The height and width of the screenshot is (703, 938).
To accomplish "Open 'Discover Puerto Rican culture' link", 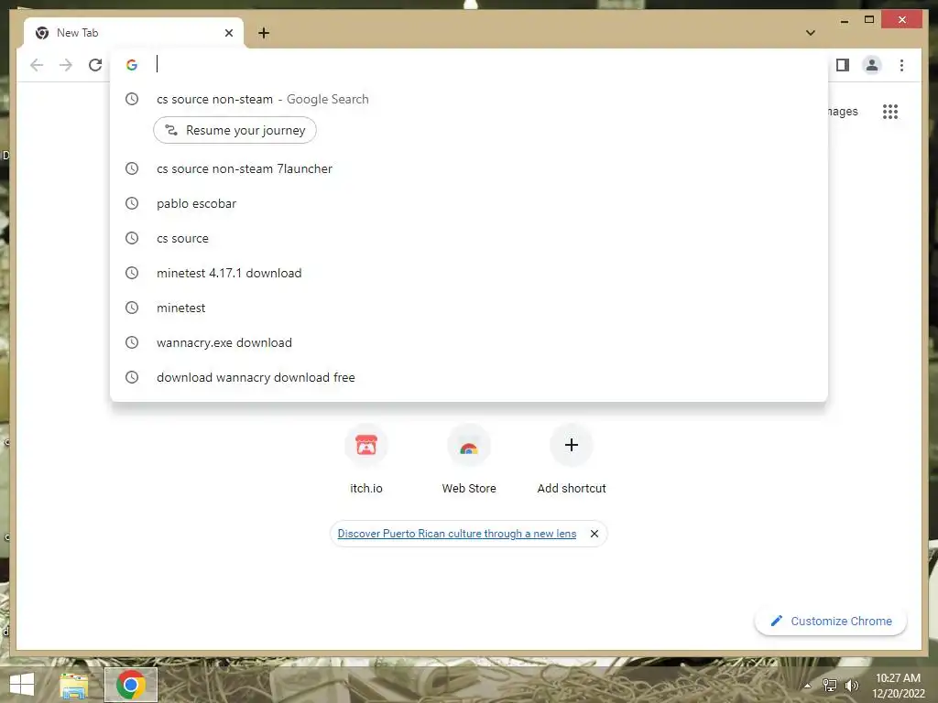I will tap(457, 534).
